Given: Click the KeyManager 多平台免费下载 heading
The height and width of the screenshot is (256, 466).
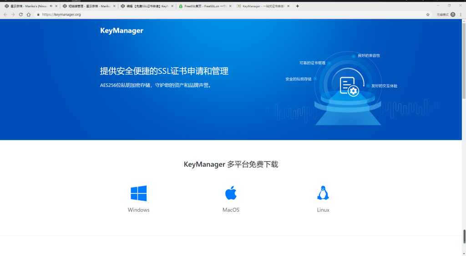Looking at the screenshot, I should click(231, 164).
